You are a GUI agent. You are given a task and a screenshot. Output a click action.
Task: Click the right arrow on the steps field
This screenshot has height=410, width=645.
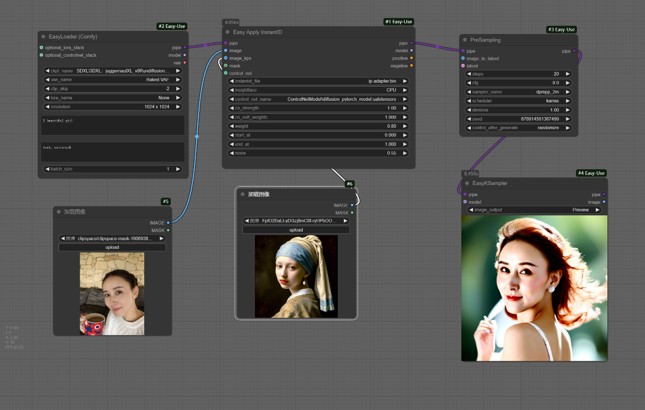(568, 74)
